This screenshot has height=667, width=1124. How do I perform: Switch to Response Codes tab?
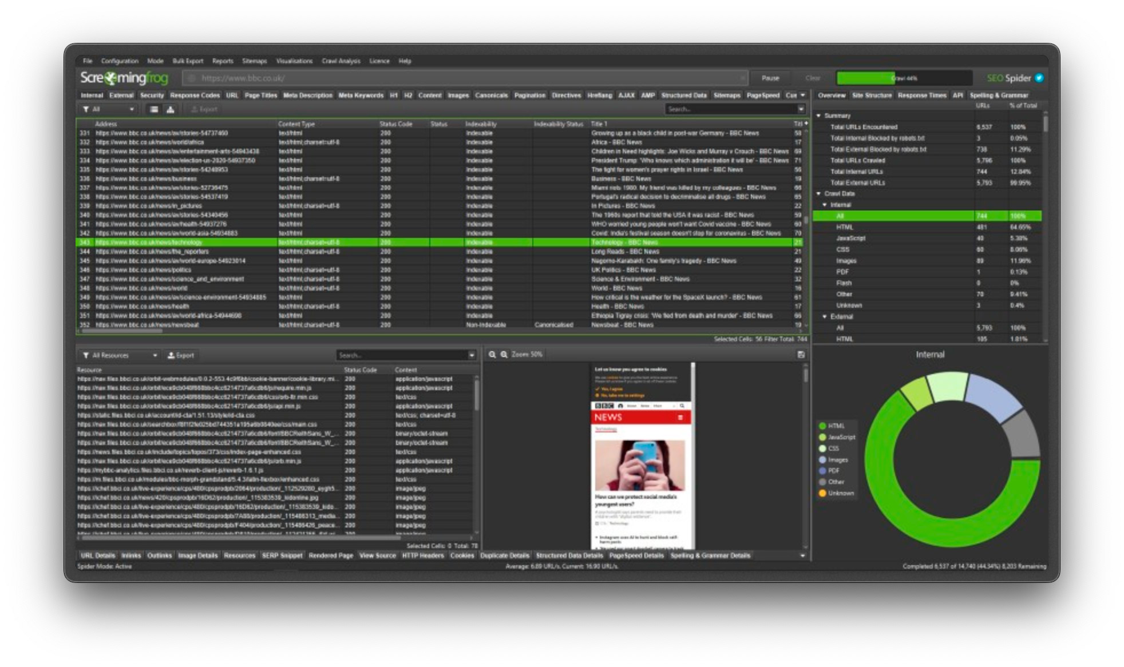coord(195,96)
